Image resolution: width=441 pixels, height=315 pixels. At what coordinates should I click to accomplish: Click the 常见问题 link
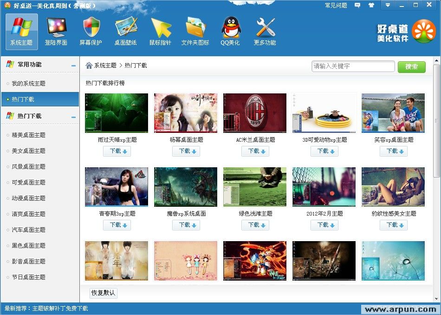336,6
